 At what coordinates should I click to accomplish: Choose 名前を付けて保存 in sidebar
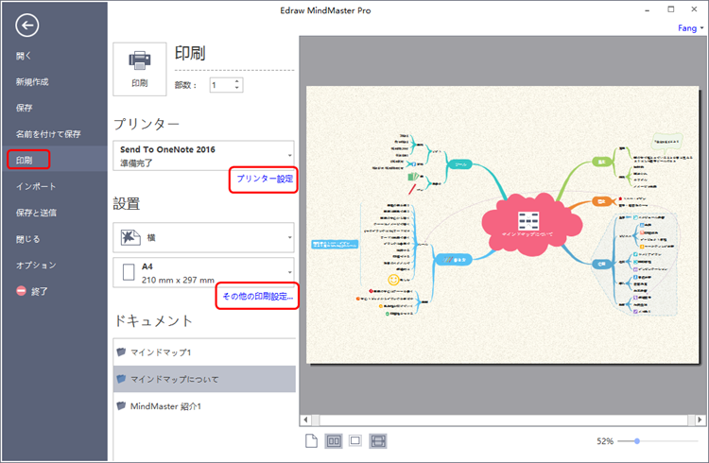[47, 133]
